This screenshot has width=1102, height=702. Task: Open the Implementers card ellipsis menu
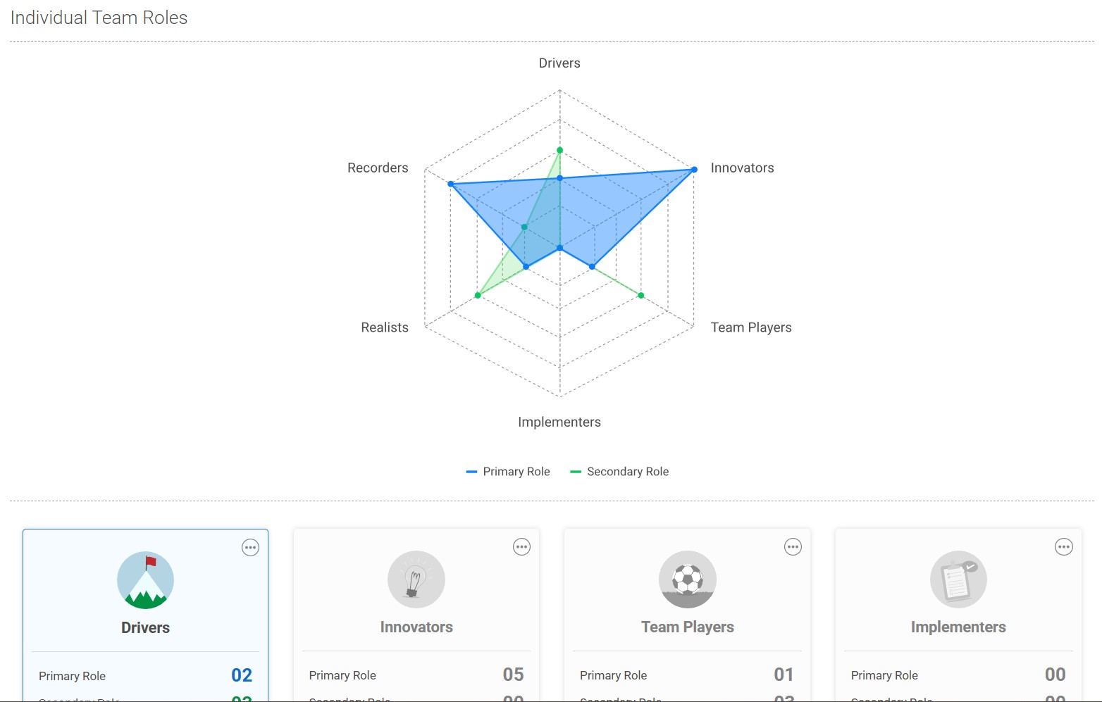pyautogui.click(x=1063, y=547)
